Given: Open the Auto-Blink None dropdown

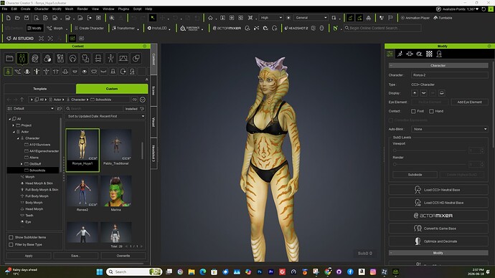Looking at the screenshot, I should point(450,129).
